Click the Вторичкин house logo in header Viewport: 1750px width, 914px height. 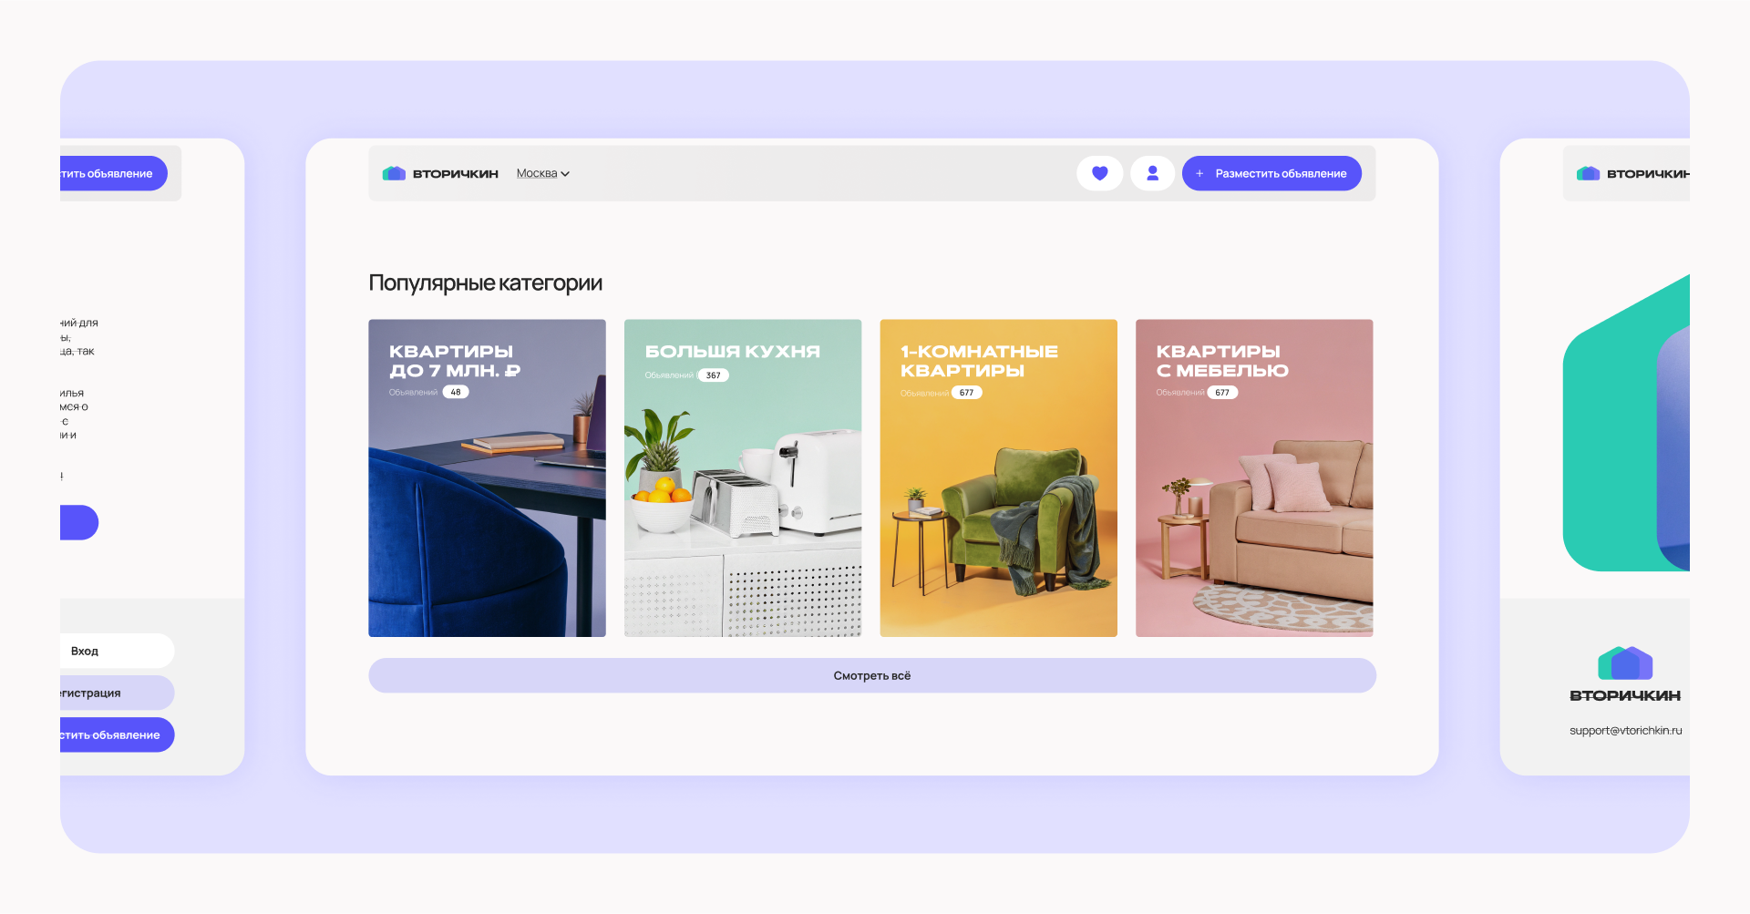pyautogui.click(x=394, y=173)
